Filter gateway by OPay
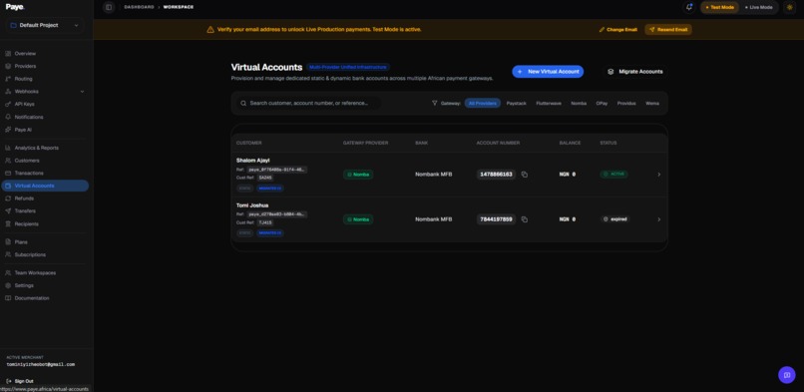This screenshot has width=804, height=392. [602, 103]
